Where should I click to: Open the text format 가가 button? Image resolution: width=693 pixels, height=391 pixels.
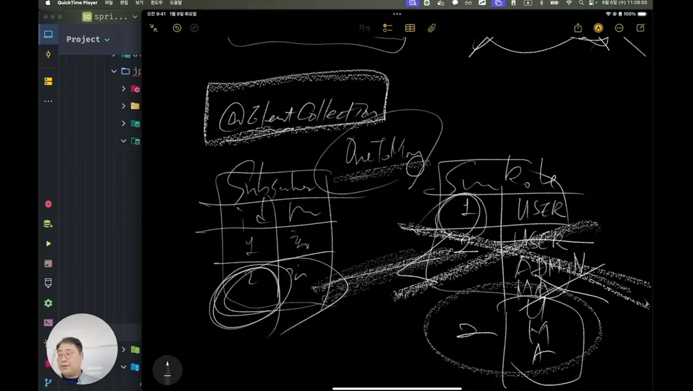tap(364, 28)
